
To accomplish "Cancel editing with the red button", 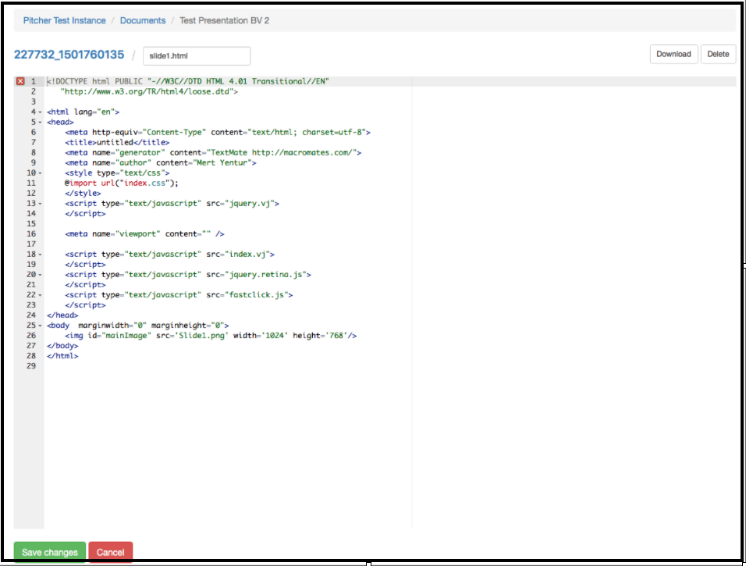I will (110, 552).
